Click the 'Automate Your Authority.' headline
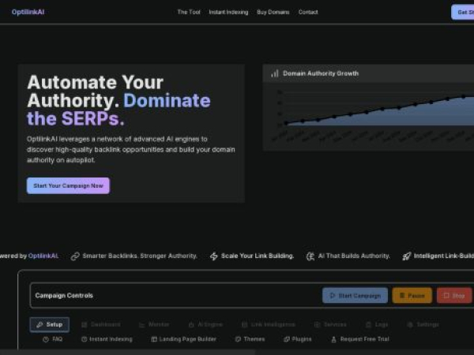Screen dimensions: 474x355 pyautogui.click(x=96, y=92)
